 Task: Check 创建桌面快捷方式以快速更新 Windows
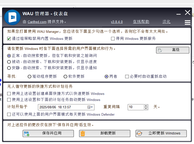click(x=9, y=94)
